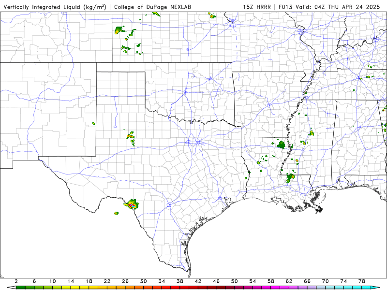This screenshot has height=290, width=387.
Task: Click the "Vertically Integrated Liquid (kg/m²)" title
Action: click(x=55, y=7)
